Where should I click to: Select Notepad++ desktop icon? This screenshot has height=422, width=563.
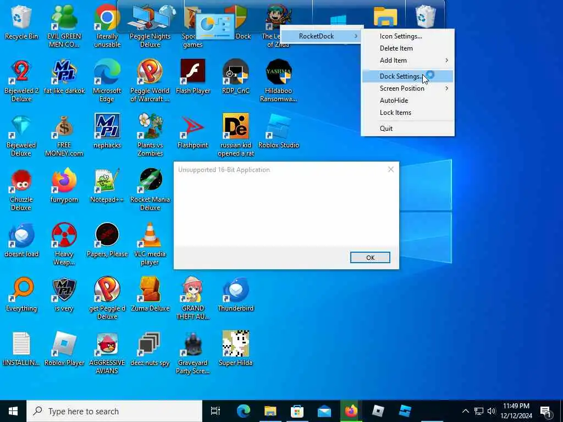click(107, 186)
